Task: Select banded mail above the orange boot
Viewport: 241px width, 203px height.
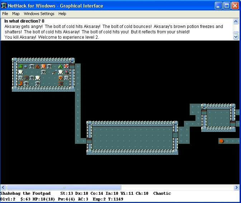Action: (x=20, y=78)
